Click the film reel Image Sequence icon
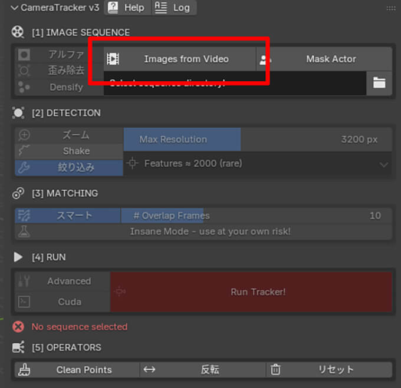 click(x=18, y=32)
